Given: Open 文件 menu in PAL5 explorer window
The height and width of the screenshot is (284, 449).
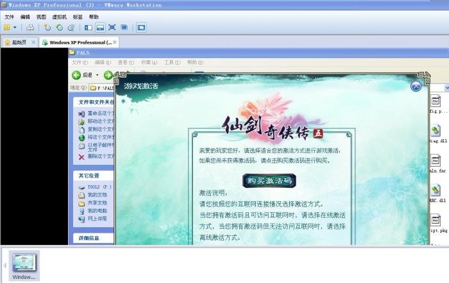Looking at the screenshot, I should coord(80,62).
